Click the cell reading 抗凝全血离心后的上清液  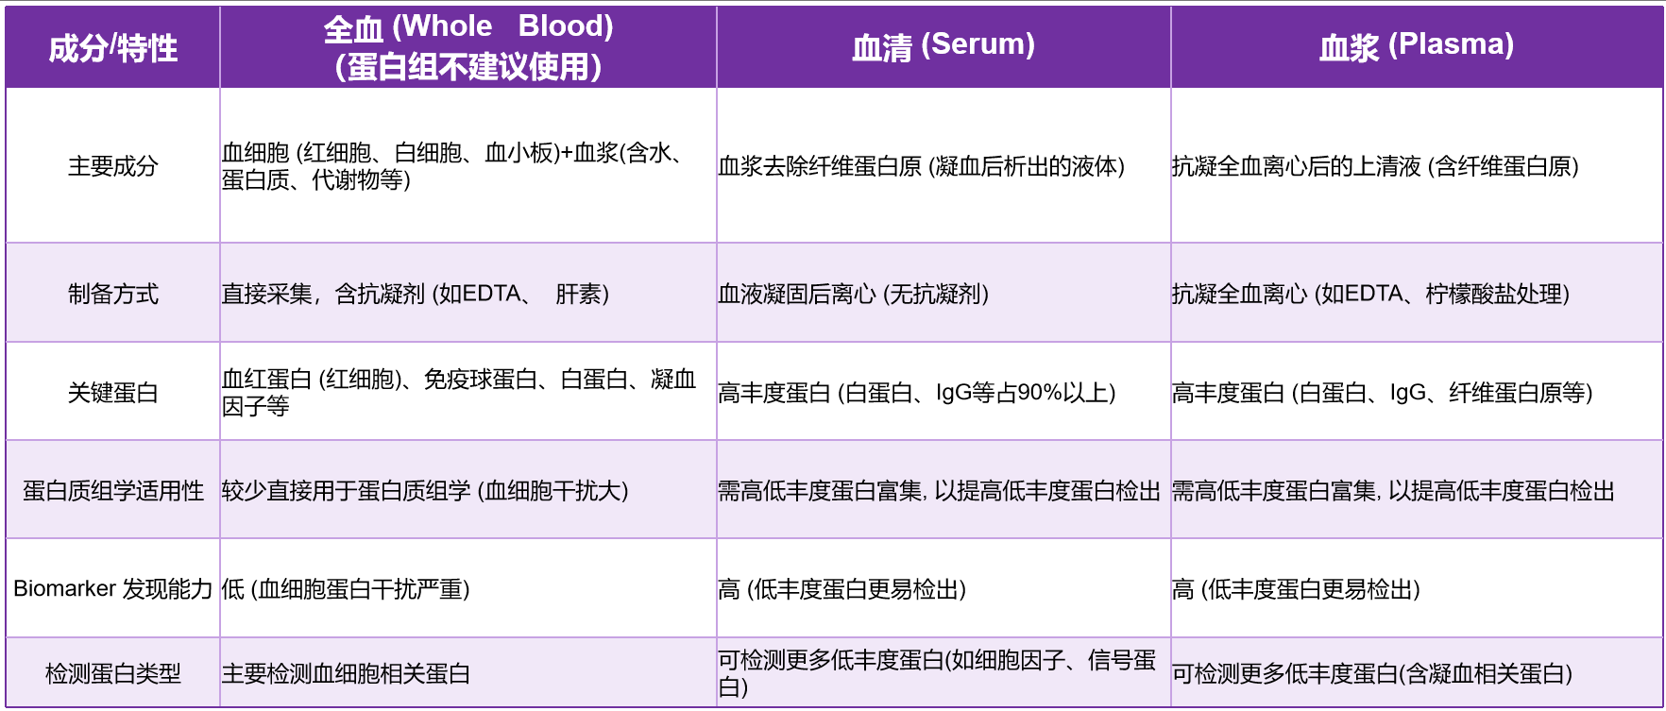[1374, 166]
